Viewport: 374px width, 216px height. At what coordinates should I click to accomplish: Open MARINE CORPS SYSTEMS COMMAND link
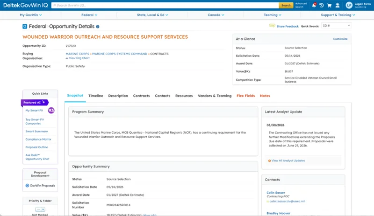point(120,54)
